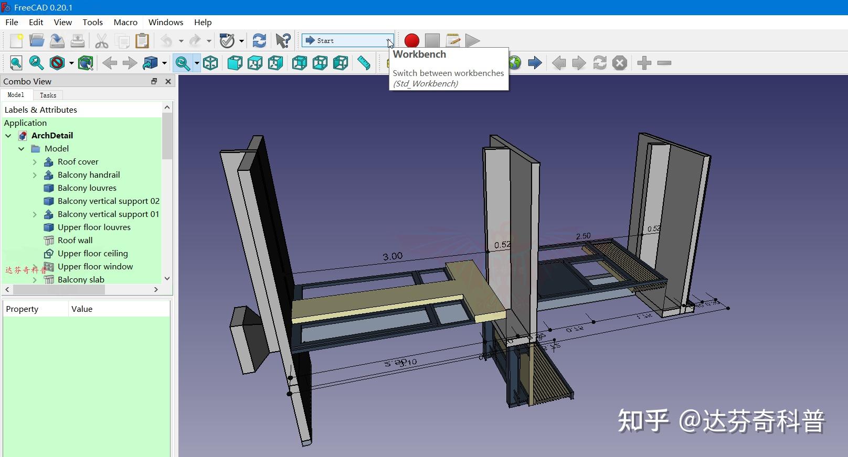
Task: Click the Measure distance ruler icon
Action: pos(364,63)
